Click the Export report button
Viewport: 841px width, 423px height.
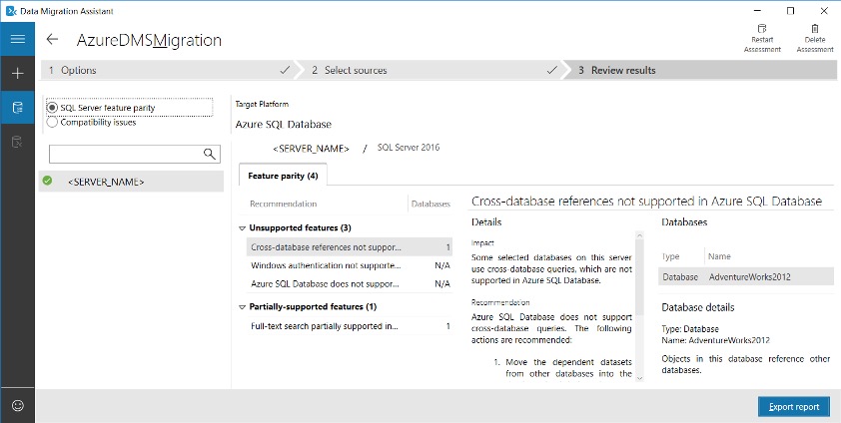(x=793, y=406)
